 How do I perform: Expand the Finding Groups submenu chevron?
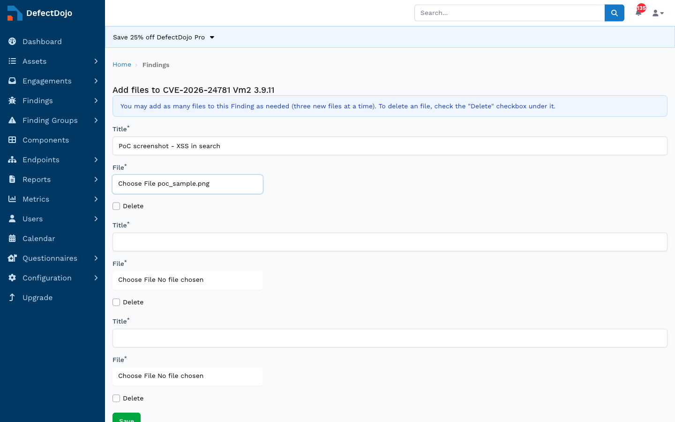[96, 120]
